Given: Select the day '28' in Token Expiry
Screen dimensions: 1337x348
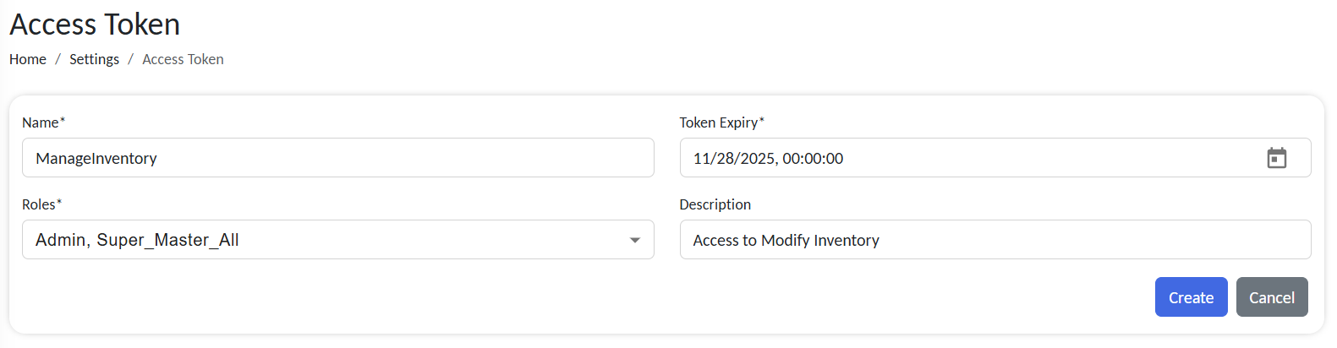Looking at the screenshot, I should coord(725,159).
